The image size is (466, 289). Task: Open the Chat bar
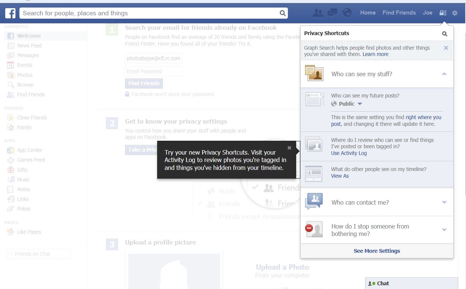411,283
